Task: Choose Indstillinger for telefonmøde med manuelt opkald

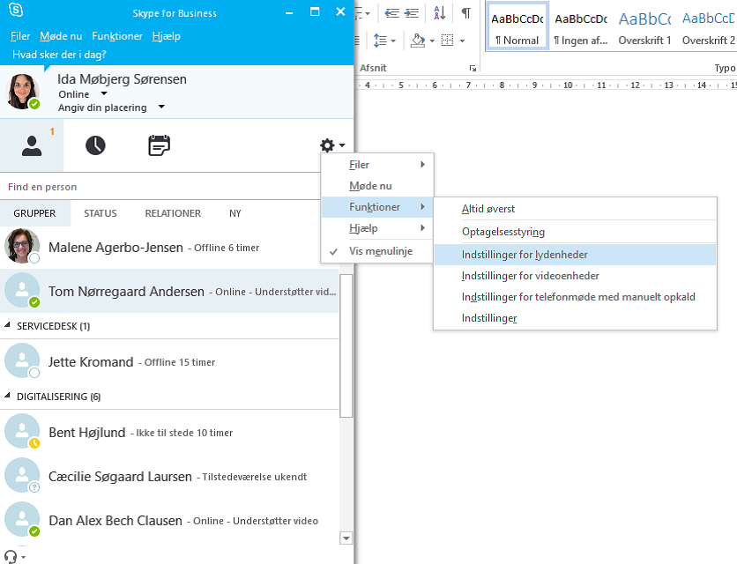Action: 576,297
